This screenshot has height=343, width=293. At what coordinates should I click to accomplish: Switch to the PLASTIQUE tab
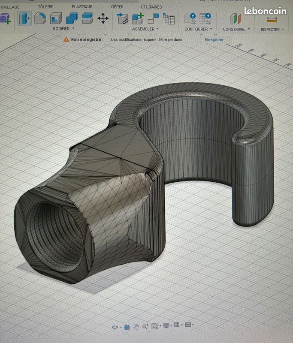tap(82, 7)
